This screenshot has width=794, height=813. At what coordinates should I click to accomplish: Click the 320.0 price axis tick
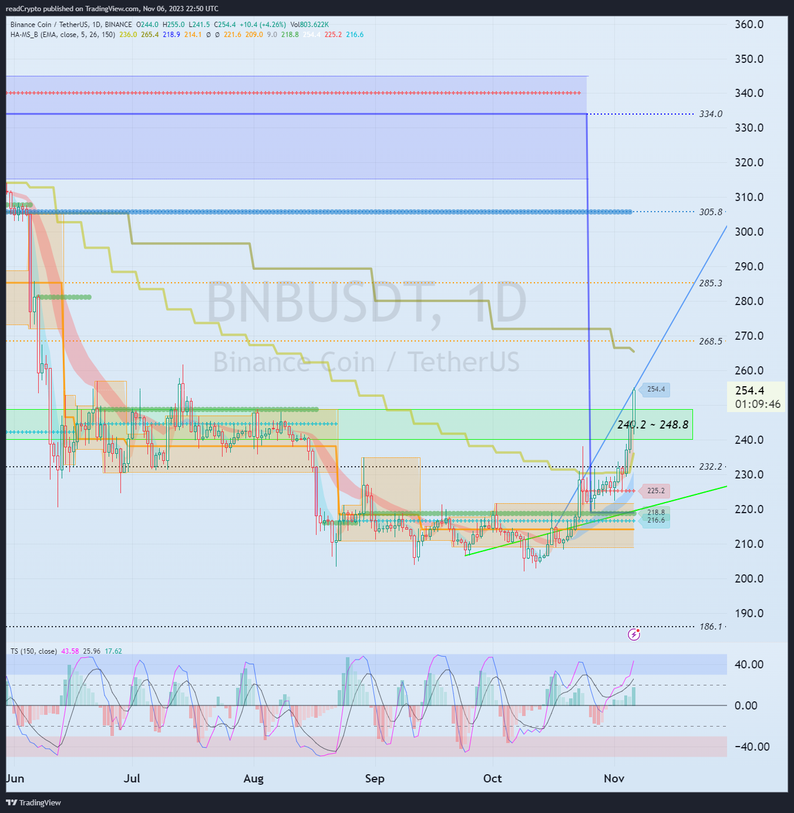[749, 163]
